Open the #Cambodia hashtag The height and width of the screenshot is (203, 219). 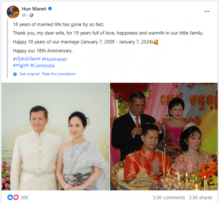click(x=42, y=66)
